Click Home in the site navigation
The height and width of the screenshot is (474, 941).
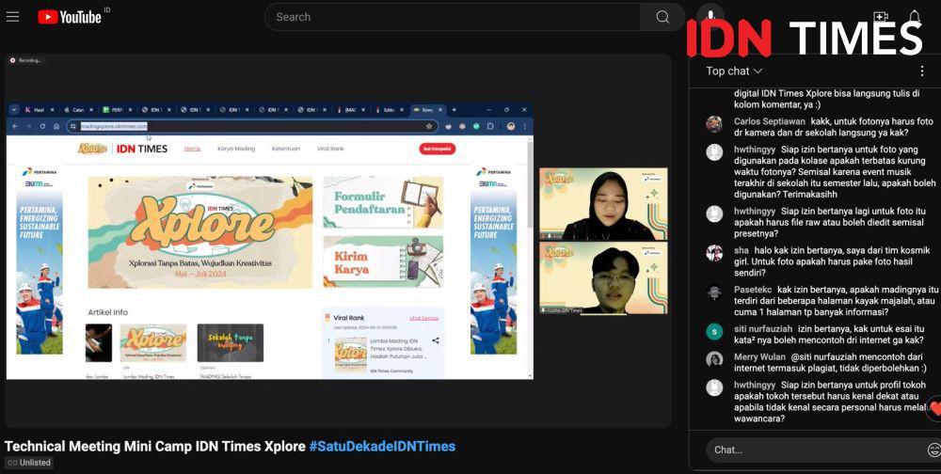click(x=192, y=149)
